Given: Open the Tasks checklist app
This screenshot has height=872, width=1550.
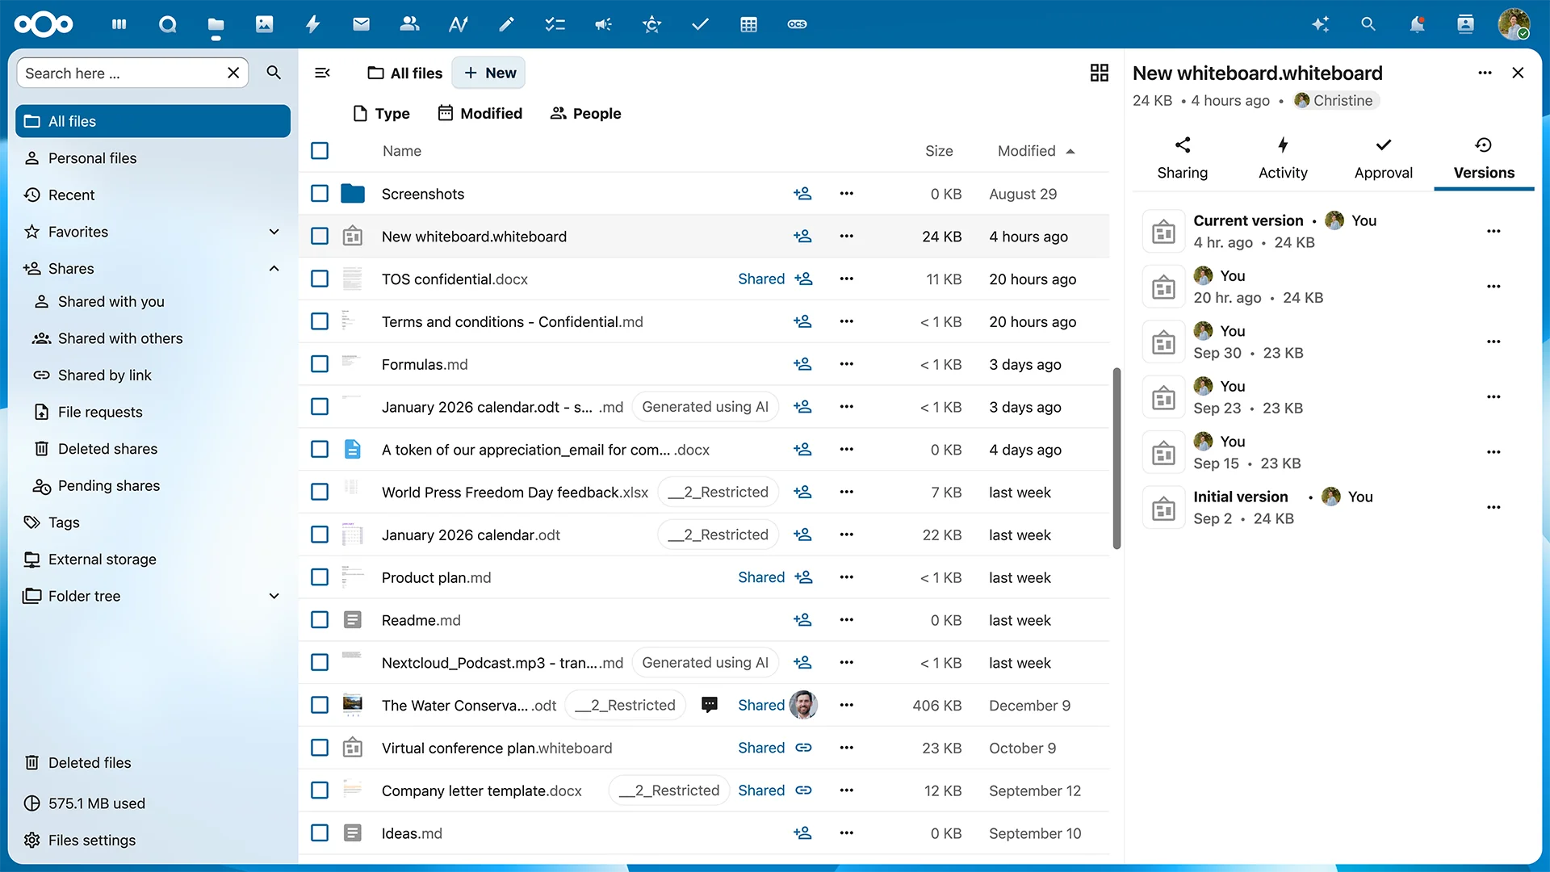Looking at the screenshot, I should [555, 24].
